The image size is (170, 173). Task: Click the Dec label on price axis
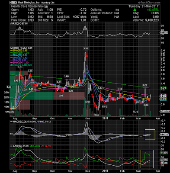coord(88,119)
